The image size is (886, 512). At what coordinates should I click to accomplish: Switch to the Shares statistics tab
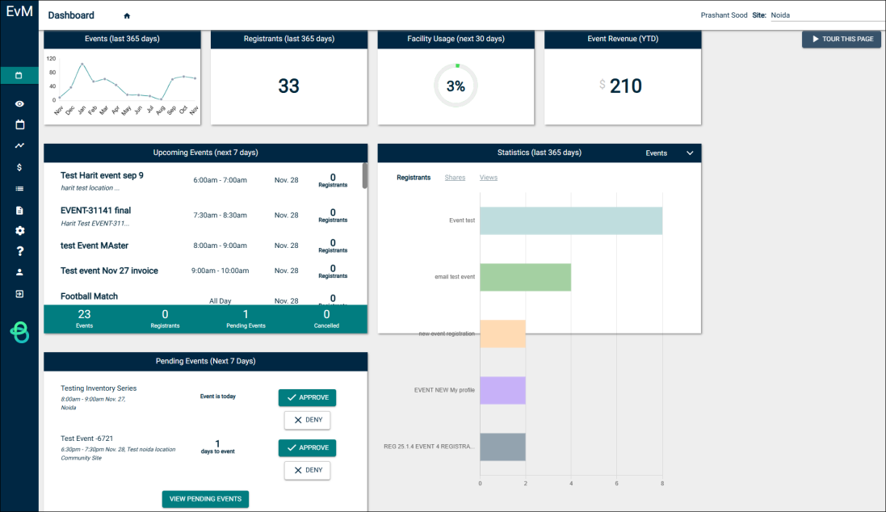455,178
